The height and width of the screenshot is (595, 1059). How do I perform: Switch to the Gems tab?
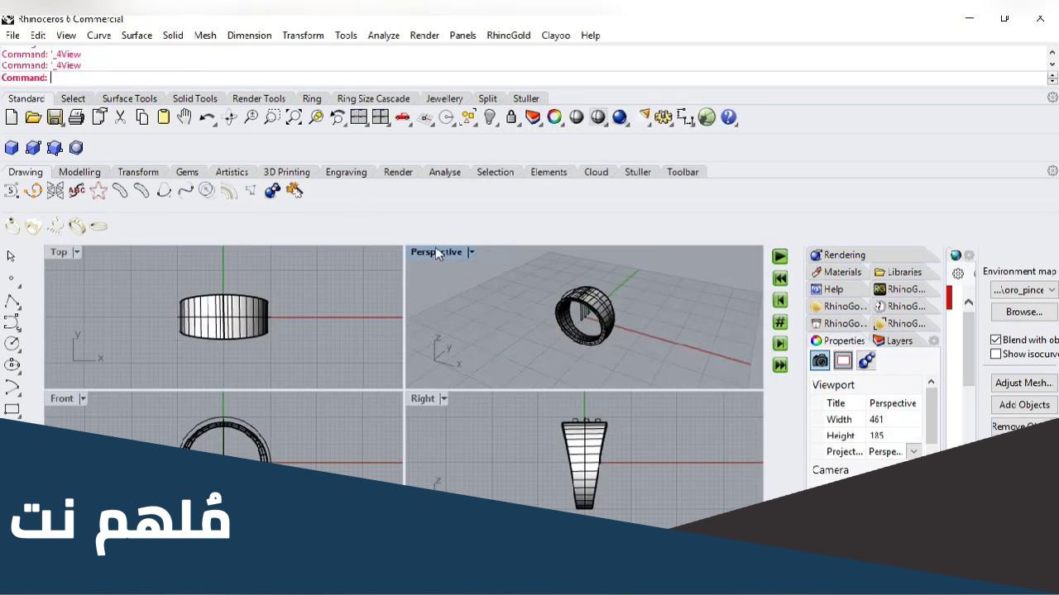[x=187, y=172]
